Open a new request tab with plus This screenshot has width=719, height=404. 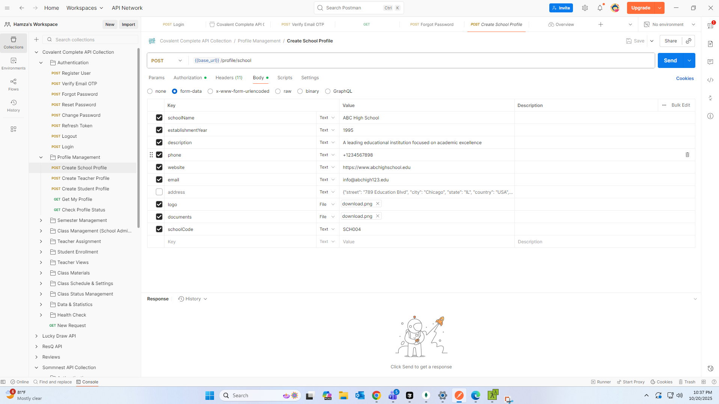tap(601, 24)
